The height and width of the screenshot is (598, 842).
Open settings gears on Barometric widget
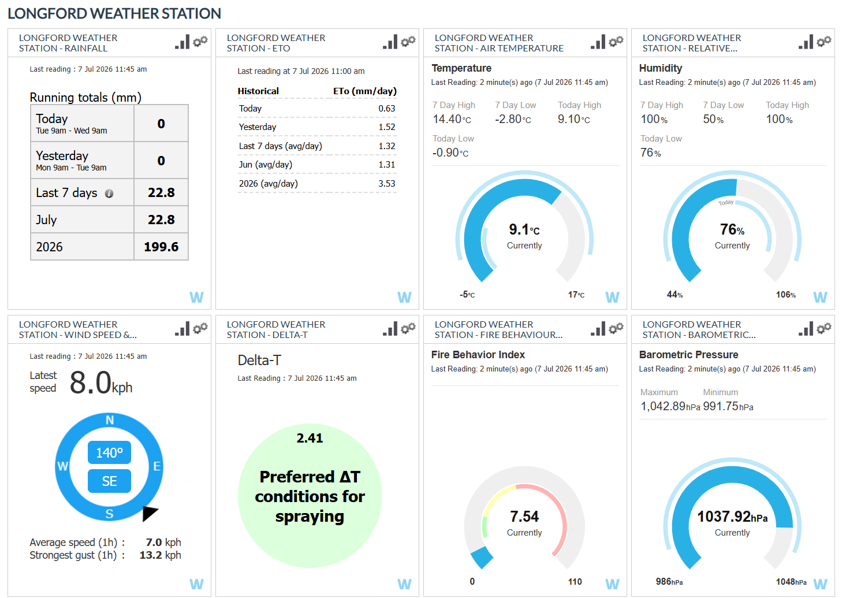[824, 328]
